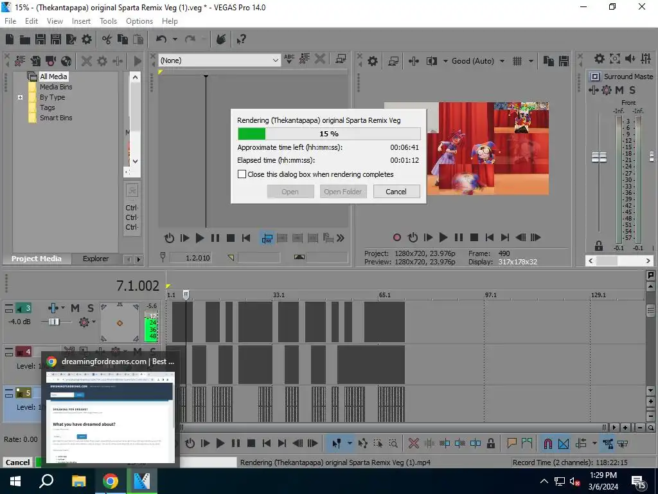The width and height of the screenshot is (658, 494).
Task: Click the Render As icon in toolbar
Action: 71,39
